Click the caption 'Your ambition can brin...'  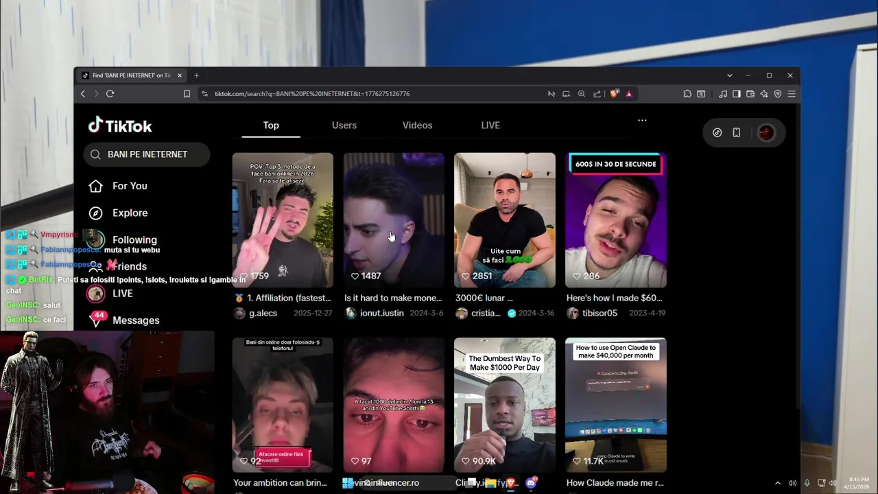click(x=280, y=483)
